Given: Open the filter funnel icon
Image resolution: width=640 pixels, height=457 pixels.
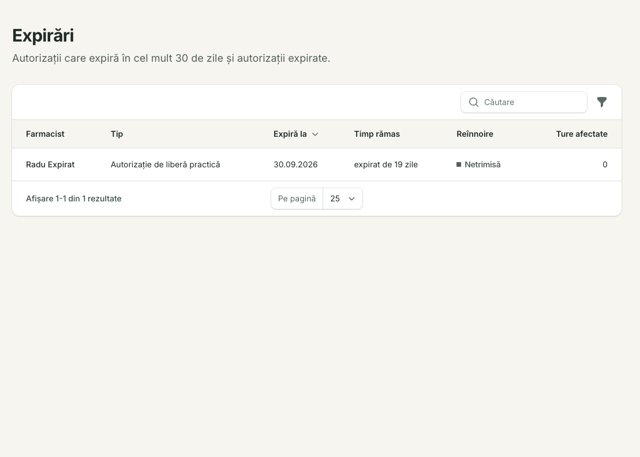Looking at the screenshot, I should [602, 102].
